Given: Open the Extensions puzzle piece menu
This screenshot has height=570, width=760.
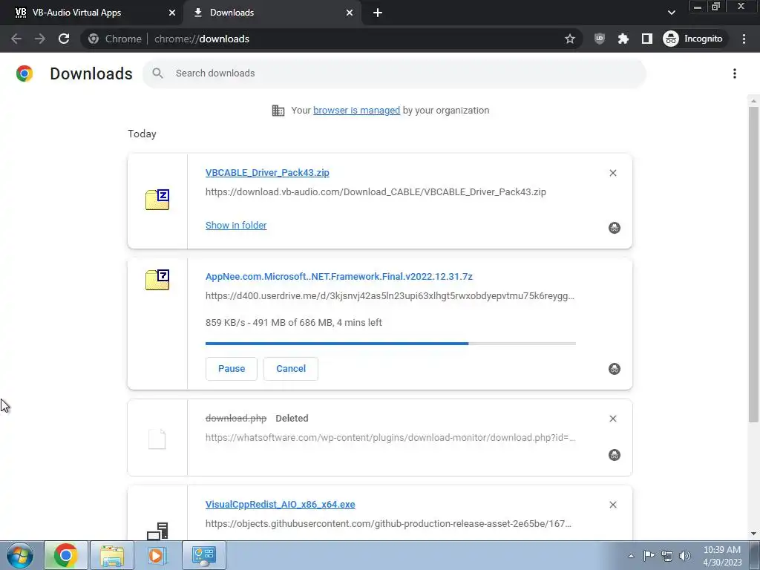Looking at the screenshot, I should [x=623, y=39].
